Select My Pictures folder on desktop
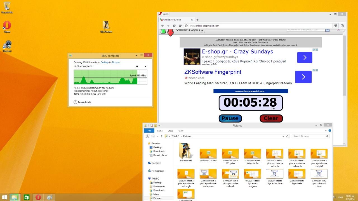The image size is (358, 201). coord(106,27)
